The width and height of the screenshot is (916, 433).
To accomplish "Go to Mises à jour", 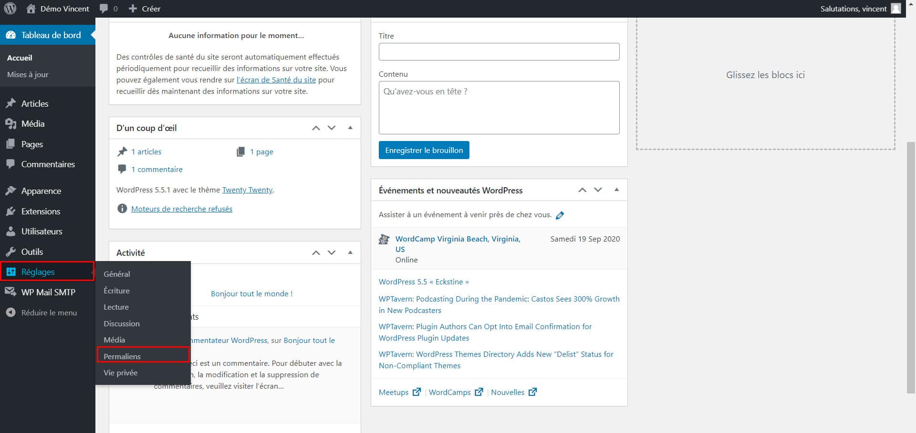I will click(x=28, y=74).
